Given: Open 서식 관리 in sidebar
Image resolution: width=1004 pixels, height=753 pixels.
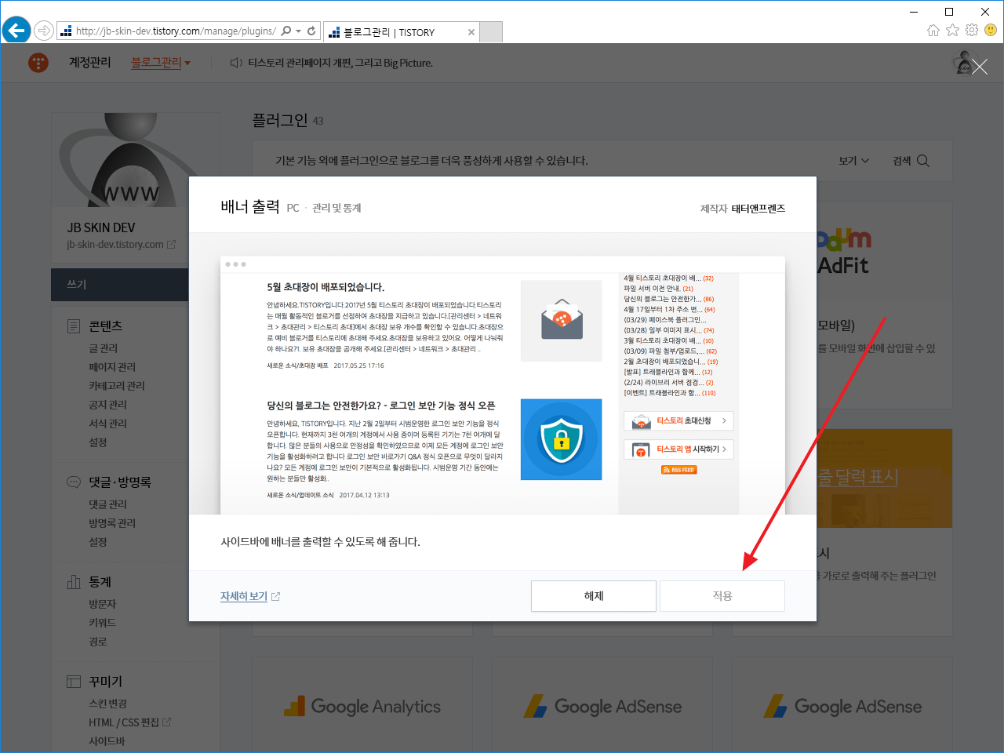Looking at the screenshot, I should [107, 424].
